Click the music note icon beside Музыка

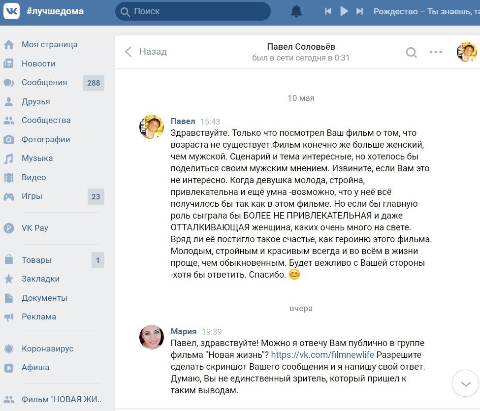point(8,159)
